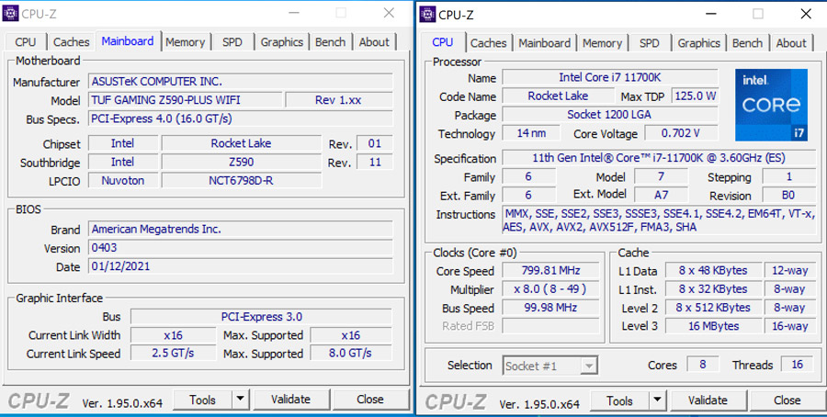Open the SPD tab in the right window

click(650, 43)
